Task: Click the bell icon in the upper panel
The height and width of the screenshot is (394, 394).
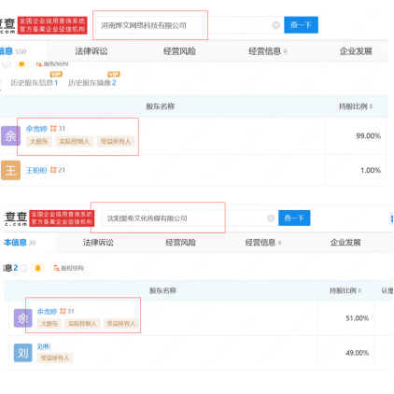Action: [x=21, y=63]
